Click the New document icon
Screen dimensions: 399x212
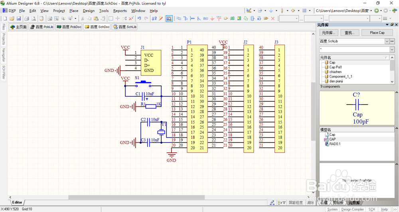click(x=5, y=18)
